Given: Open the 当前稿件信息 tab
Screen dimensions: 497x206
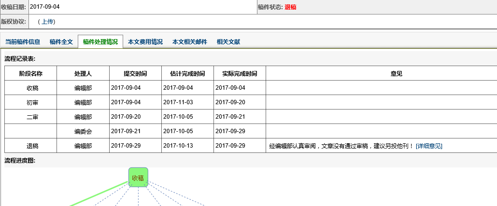Looking at the screenshot, I should click(23, 42).
